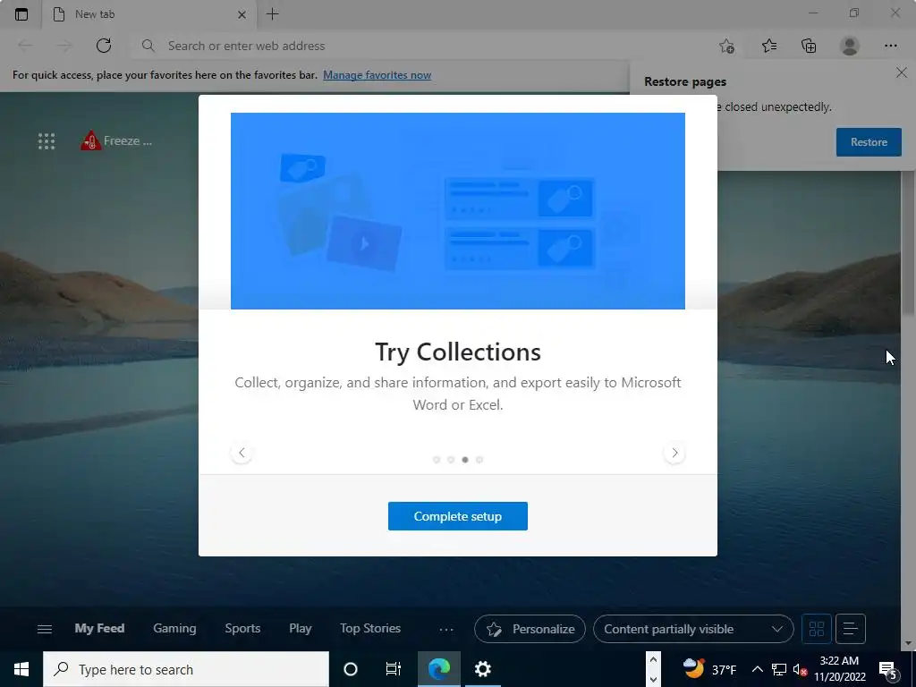Image resolution: width=916 pixels, height=687 pixels.
Task: Click the Type here to search box
Action: point(186,669)
